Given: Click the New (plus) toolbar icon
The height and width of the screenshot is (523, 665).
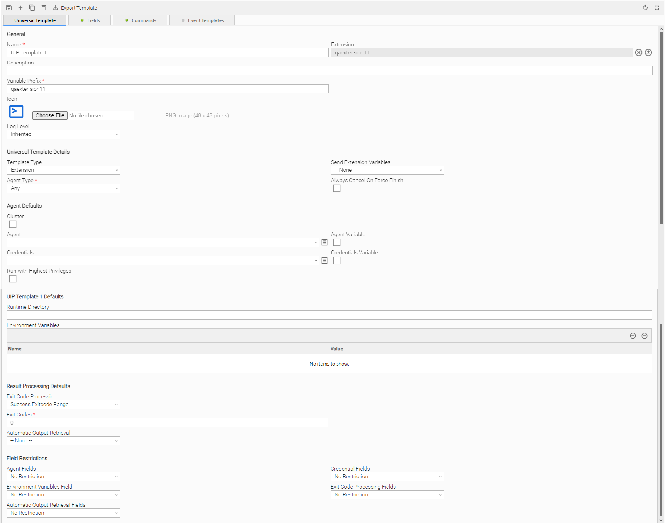Looking at the screenshot, I should click(x=20, y=8).
